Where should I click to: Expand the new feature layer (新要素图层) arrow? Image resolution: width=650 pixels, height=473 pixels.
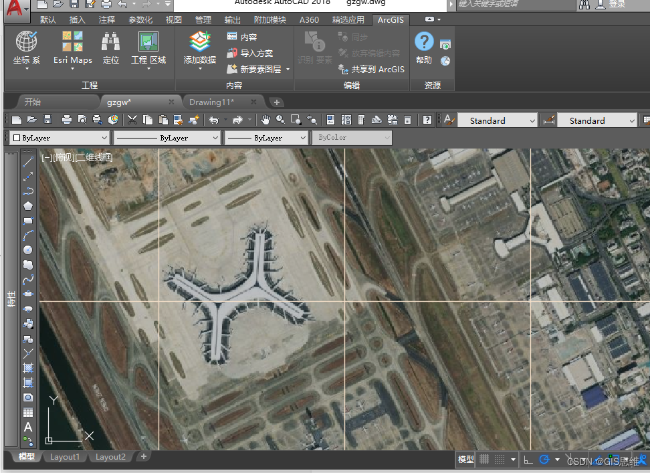click(288, 70)
